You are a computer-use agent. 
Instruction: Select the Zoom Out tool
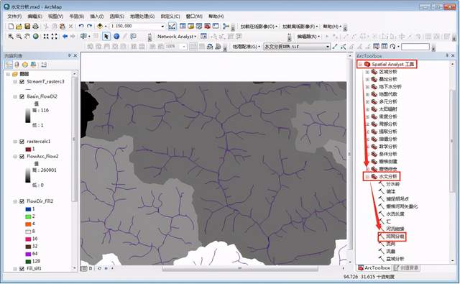click(19, 37)
